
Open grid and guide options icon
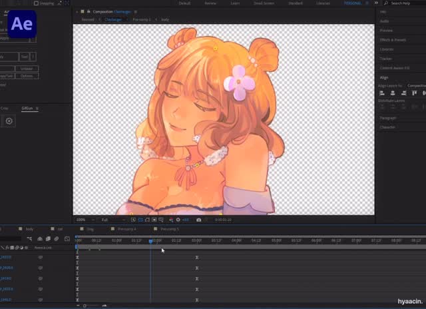click(161, 220)
